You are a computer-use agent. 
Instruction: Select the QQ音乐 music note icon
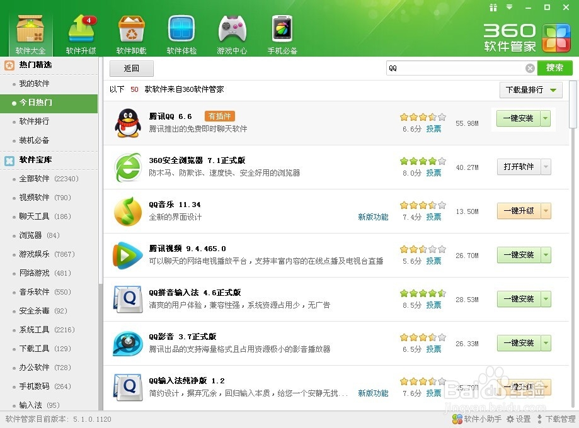[x=127, y=211]
